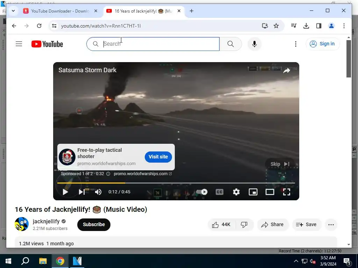Open the Windows notification center

click(347, 261)
